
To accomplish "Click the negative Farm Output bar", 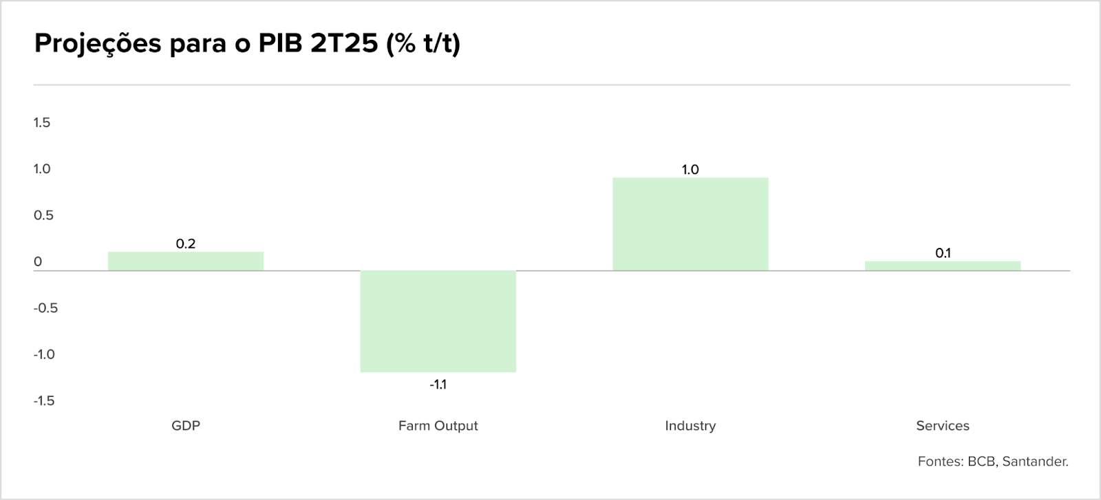I will click(x=438, y=321).
